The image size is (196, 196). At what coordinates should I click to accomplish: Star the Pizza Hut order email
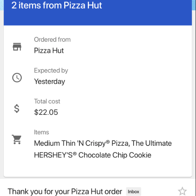pyautogui.click(x=182, y=191)
